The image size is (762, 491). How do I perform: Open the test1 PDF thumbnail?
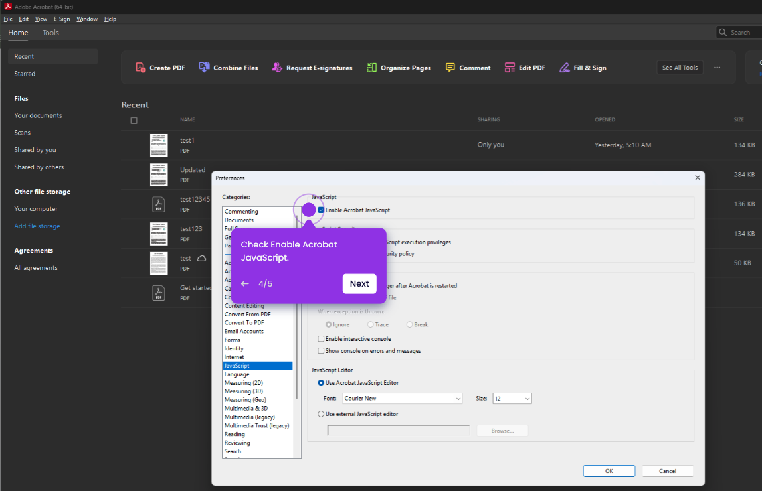[x=159, y=145]
